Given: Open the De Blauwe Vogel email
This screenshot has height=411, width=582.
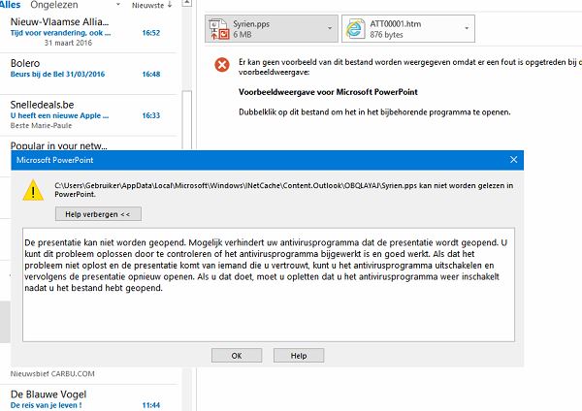Looking at the screenshot, I should (x=88, y=399).
